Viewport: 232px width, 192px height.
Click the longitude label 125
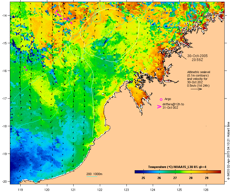(179, 190)
